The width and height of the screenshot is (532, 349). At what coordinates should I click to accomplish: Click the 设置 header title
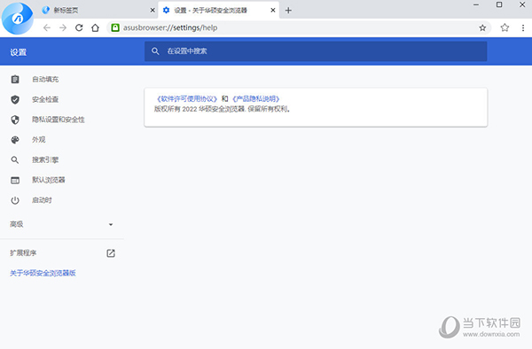(x=19, y=52)
